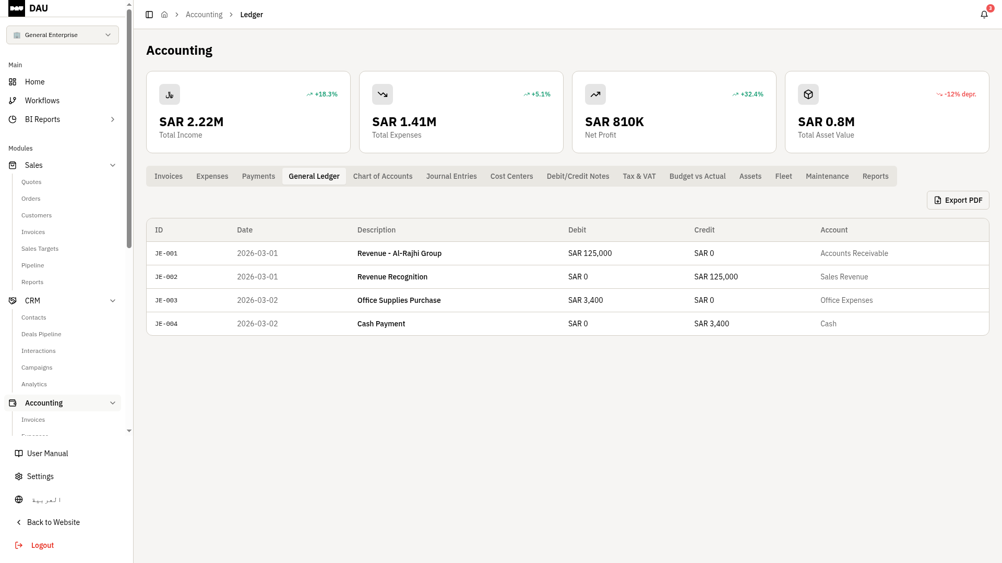1002x563 pixels.
Task: Click the Total Asset Value box icon
Action: click(808, 94)
